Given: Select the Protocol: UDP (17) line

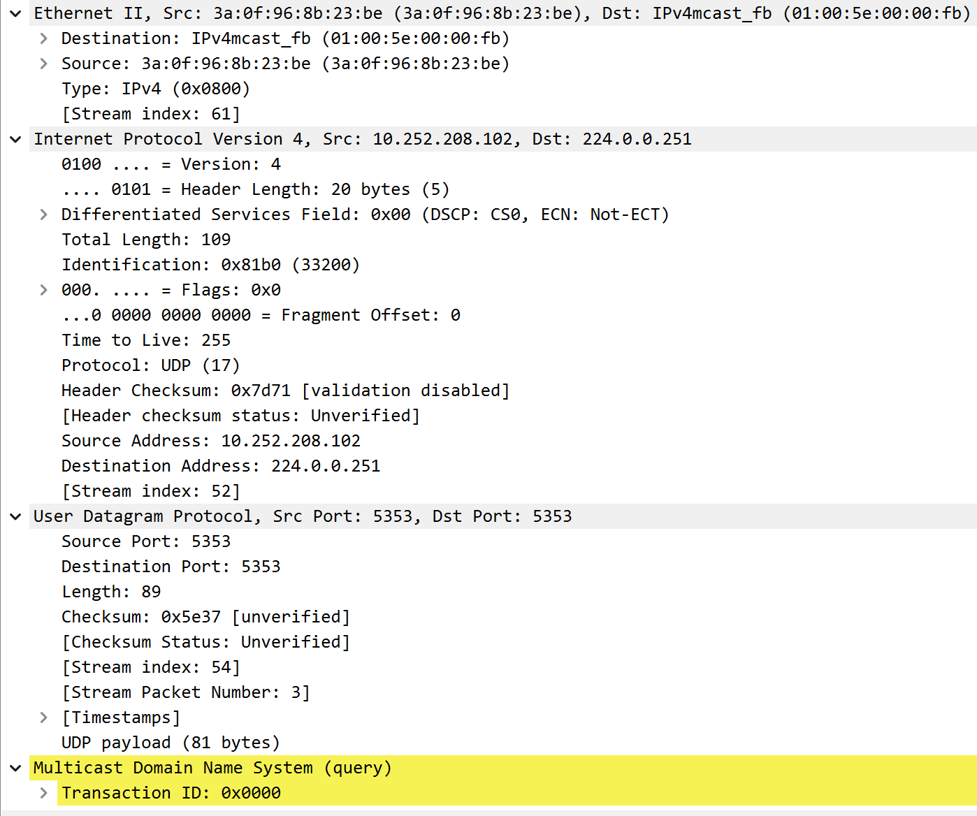Looking at the screenshot, I should point(150,365).
